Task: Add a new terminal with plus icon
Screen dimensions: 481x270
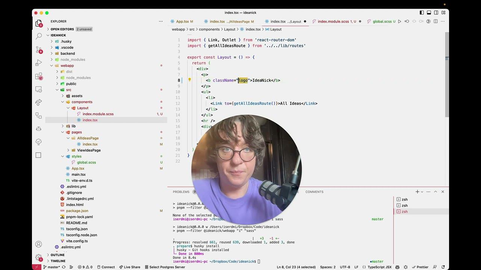Action: (417, 192)
